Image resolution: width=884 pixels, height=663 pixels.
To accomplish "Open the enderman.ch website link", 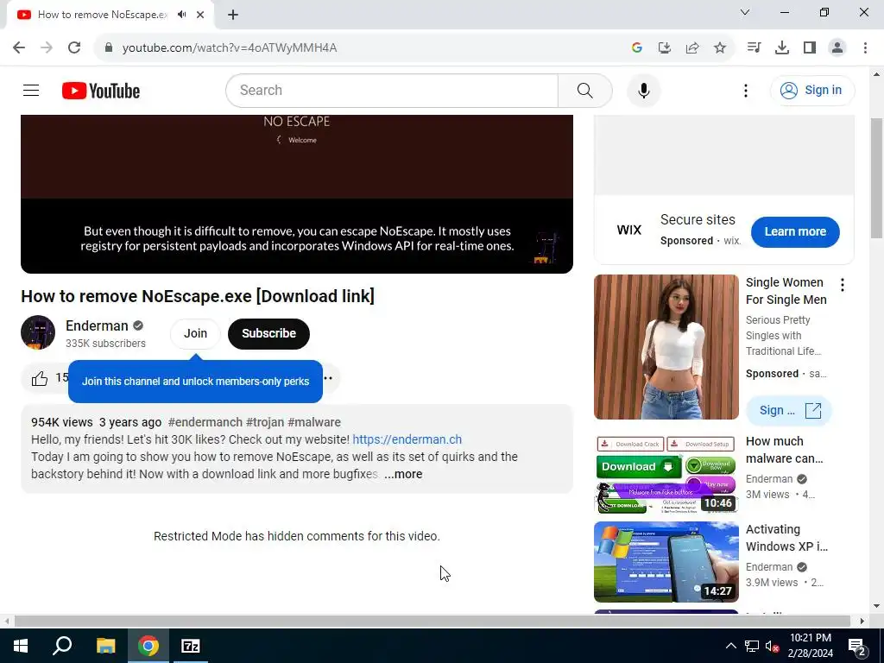I will click(407, 439).
